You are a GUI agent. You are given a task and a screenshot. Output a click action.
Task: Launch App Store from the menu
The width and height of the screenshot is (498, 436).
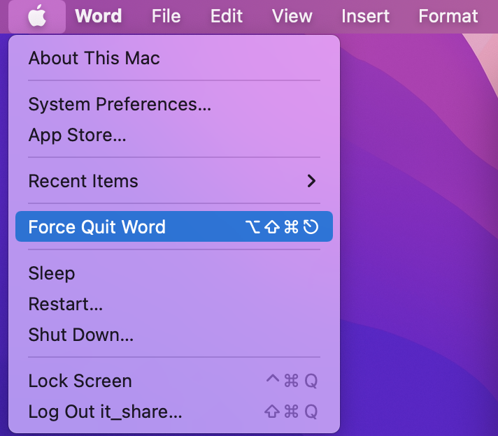coord(77,135)
